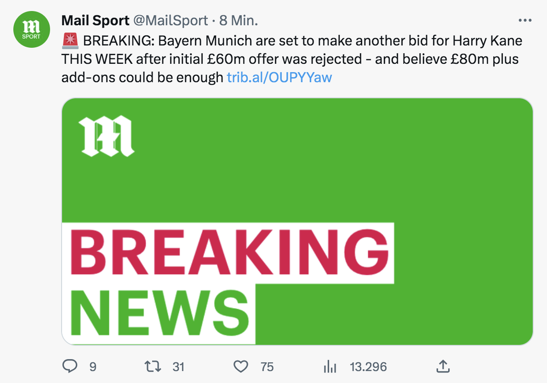Click the @MailSport handle
The height and width of the screenshot is (383, 547).
[x=170, y=21]
